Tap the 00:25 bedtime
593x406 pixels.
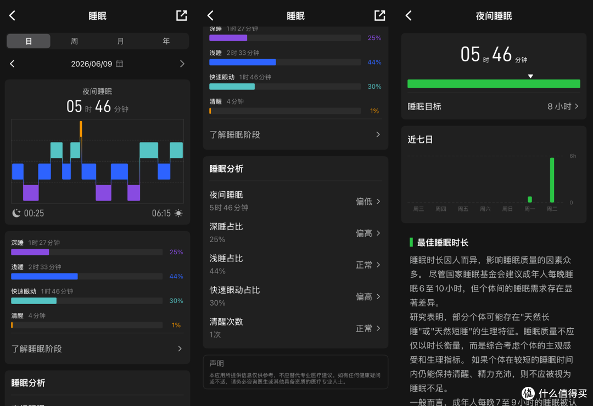[34, 213]
